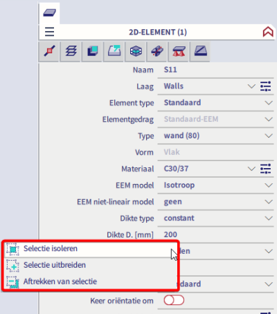Click the Selectie uitbreiden plus icon
The width and height of the screenshot is (277, 314).
(12, 266)
